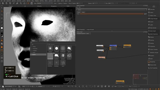
Task: Toggle the Radius pressure checkbox
Action: coord(63,3)
